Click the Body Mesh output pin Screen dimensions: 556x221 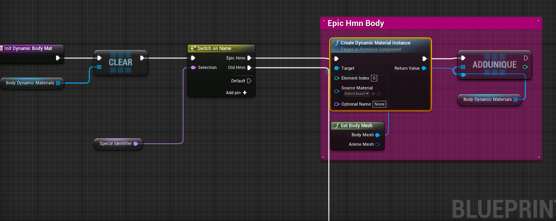(377, 135)
